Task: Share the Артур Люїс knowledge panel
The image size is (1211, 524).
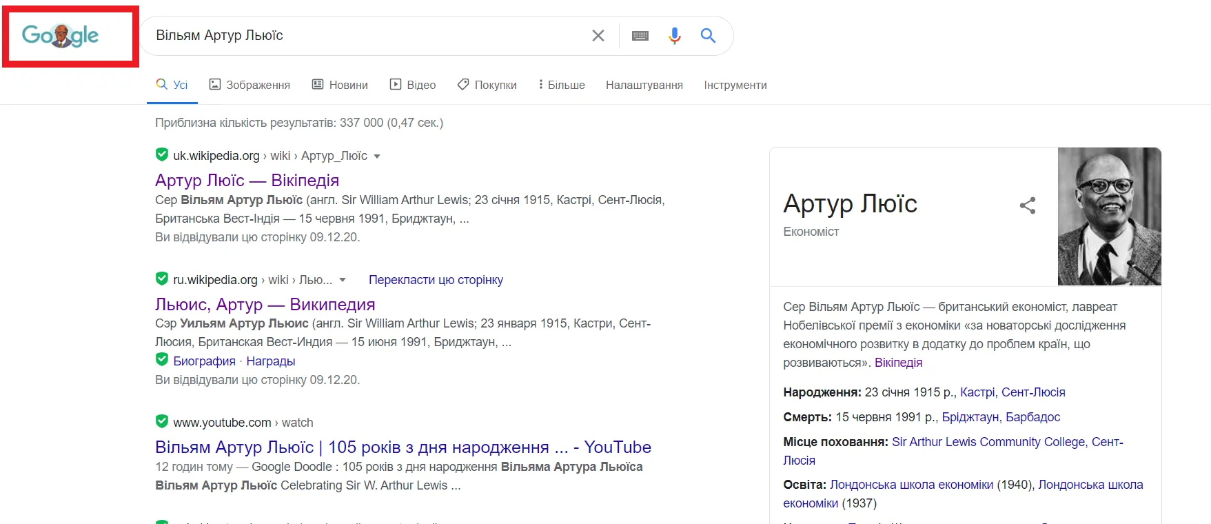Action: point(1028,205)
